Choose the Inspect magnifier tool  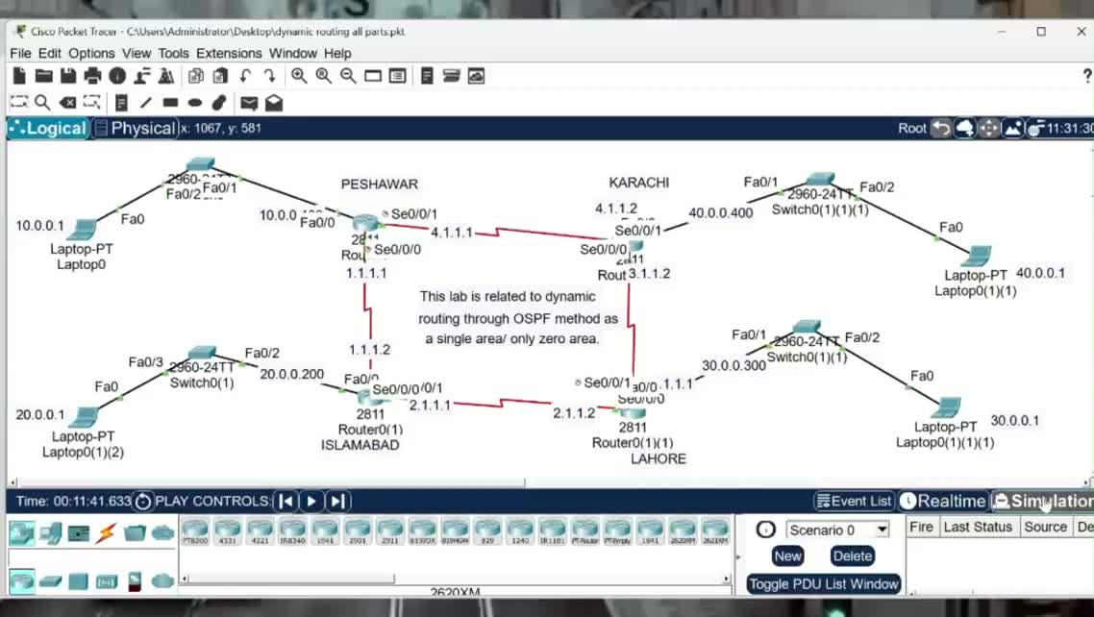42,103
